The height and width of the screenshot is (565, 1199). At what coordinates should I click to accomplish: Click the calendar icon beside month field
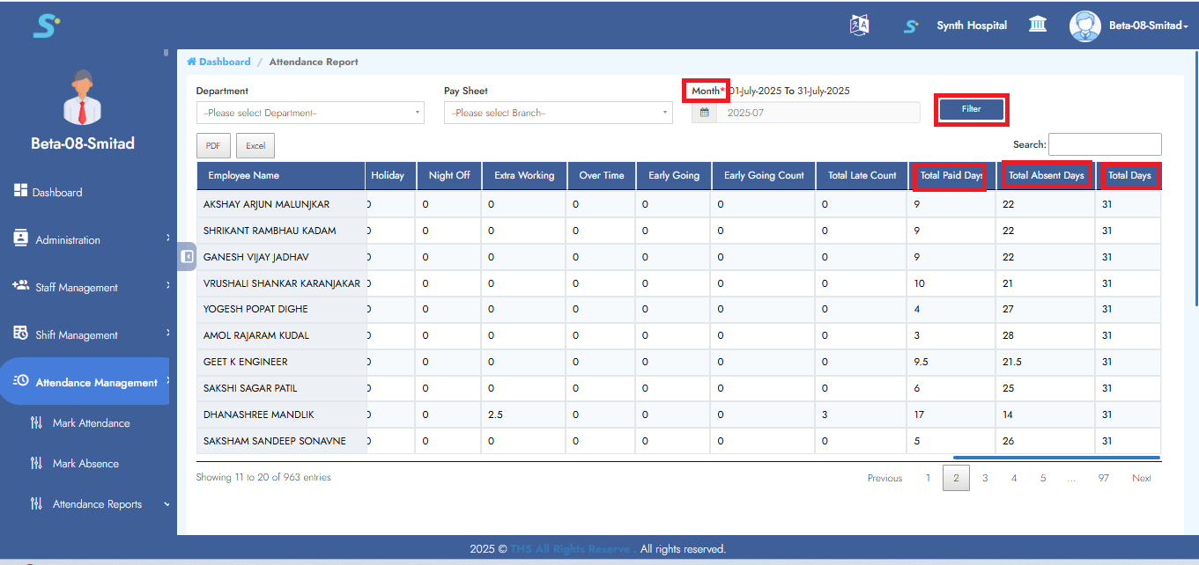(x=704, y=113)
